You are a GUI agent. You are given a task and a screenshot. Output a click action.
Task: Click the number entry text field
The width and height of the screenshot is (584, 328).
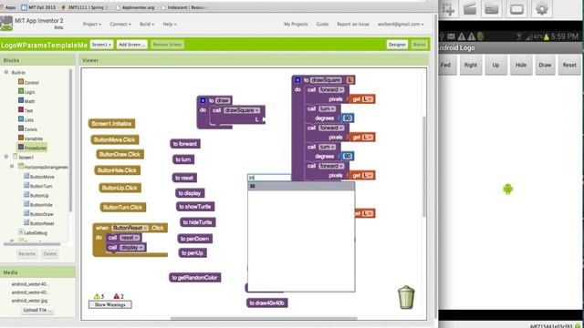tap(269, 178)
